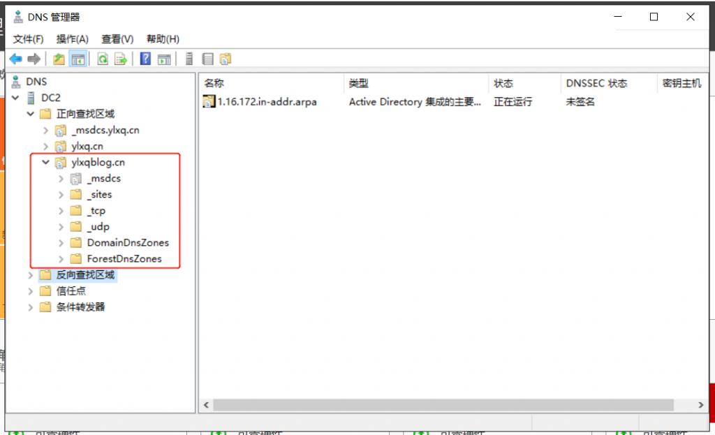Toggle expansion of the ylxqblog.cn zone
Image resolution: width=715 pixels, height=435 pixels.
pyautogui.click(x=45, y=162)
